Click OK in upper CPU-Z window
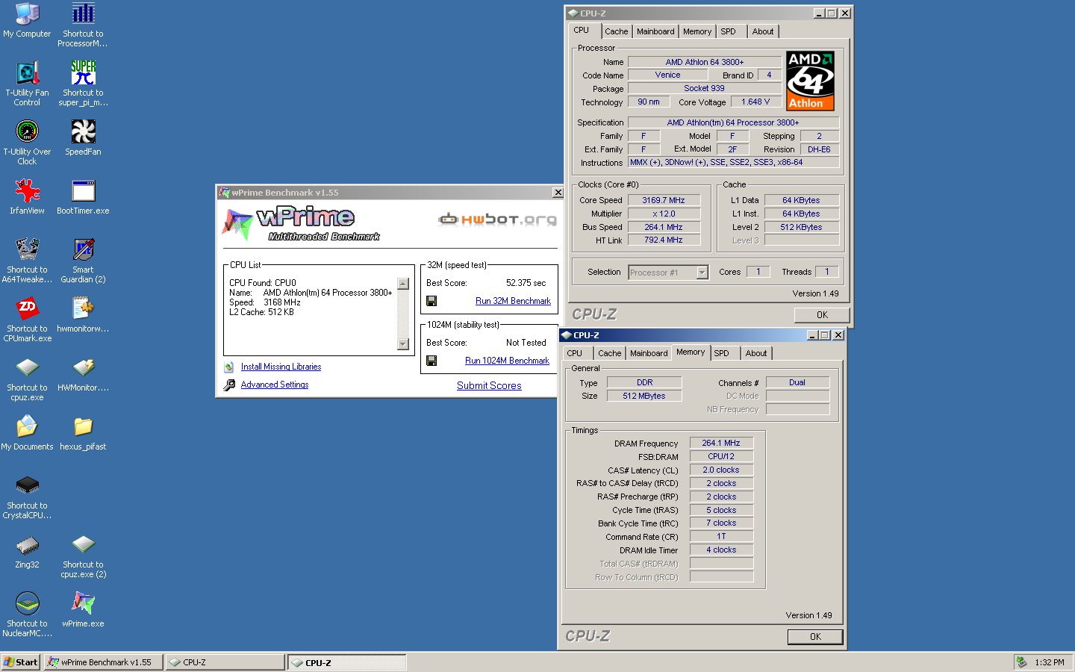1075x672 pixels. click(x=822, y=315)
